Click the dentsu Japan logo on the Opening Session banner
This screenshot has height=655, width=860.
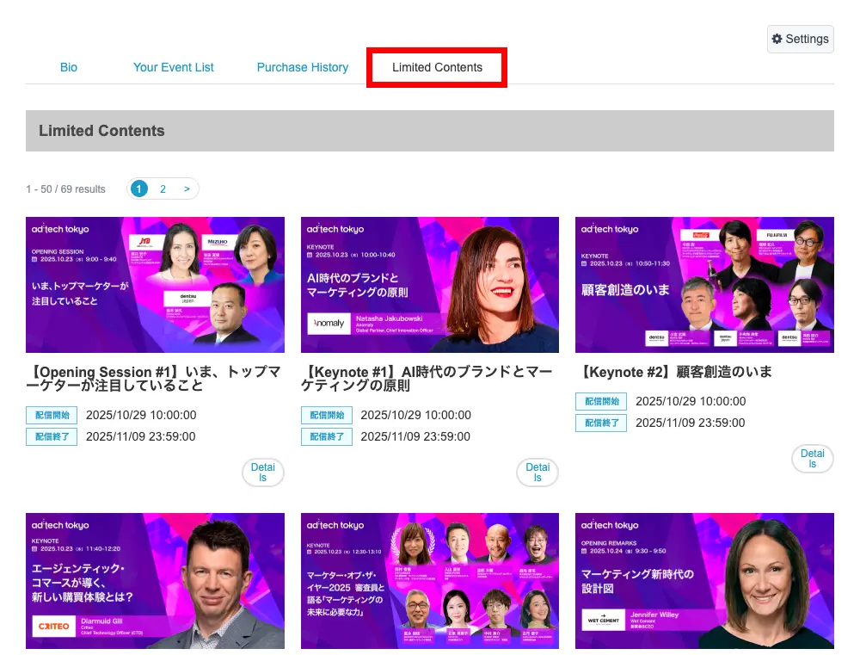[188, 299]
